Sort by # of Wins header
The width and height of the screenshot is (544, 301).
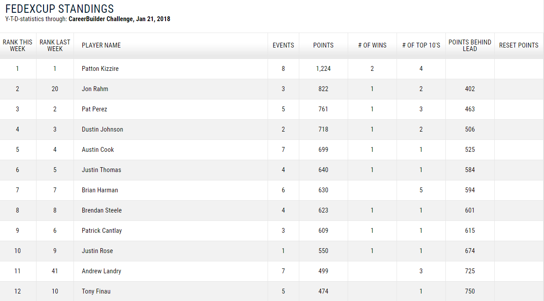click(x=372, y=45)
